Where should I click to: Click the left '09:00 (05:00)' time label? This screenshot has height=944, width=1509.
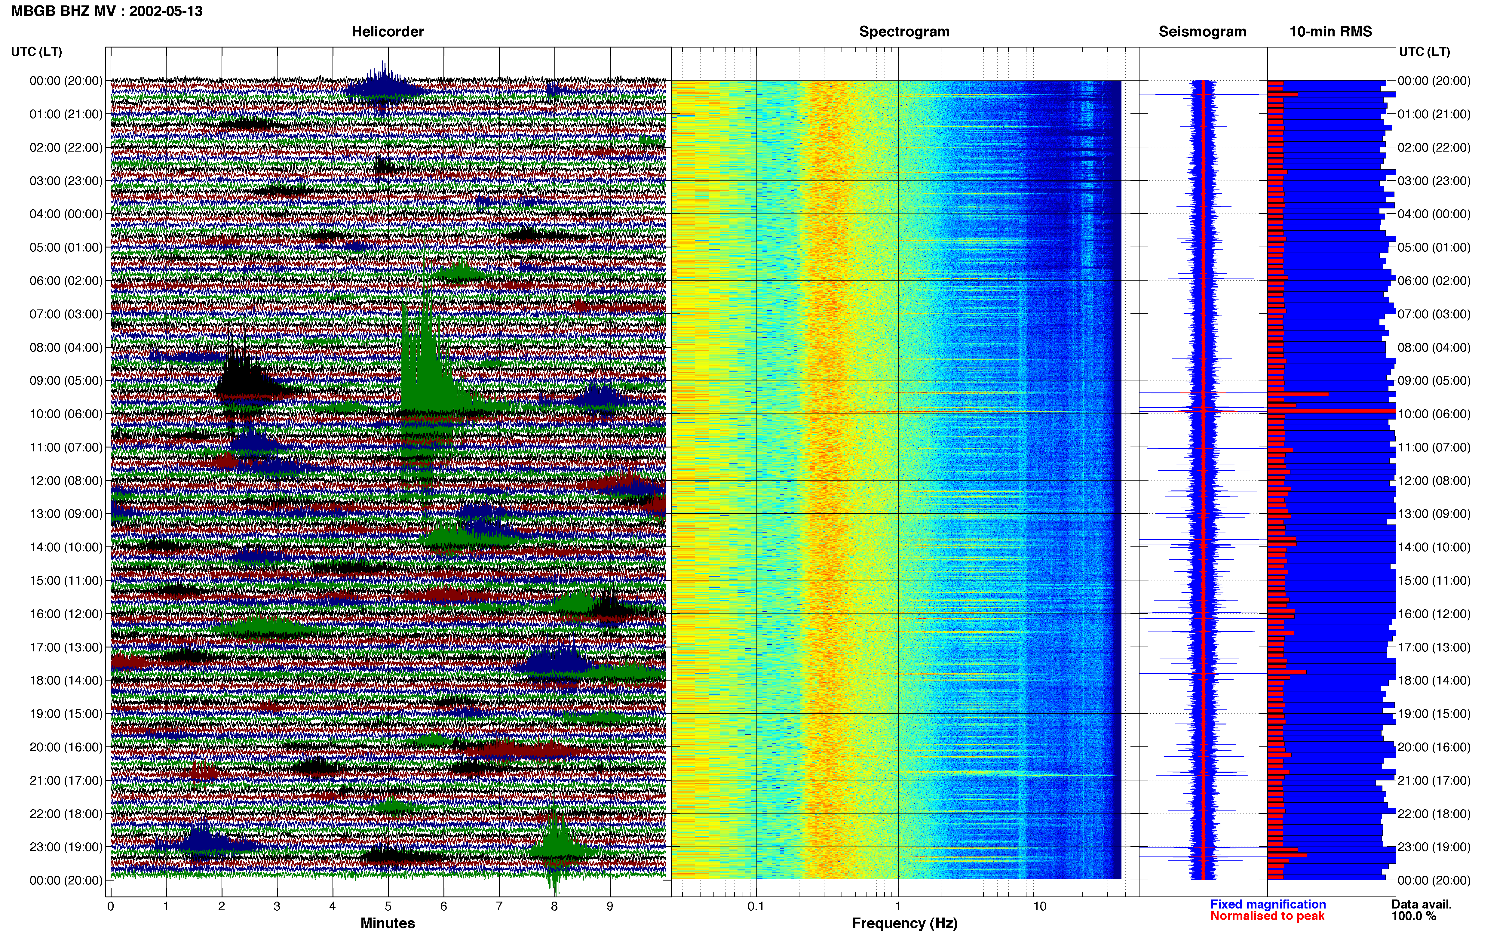click(66, 381)
